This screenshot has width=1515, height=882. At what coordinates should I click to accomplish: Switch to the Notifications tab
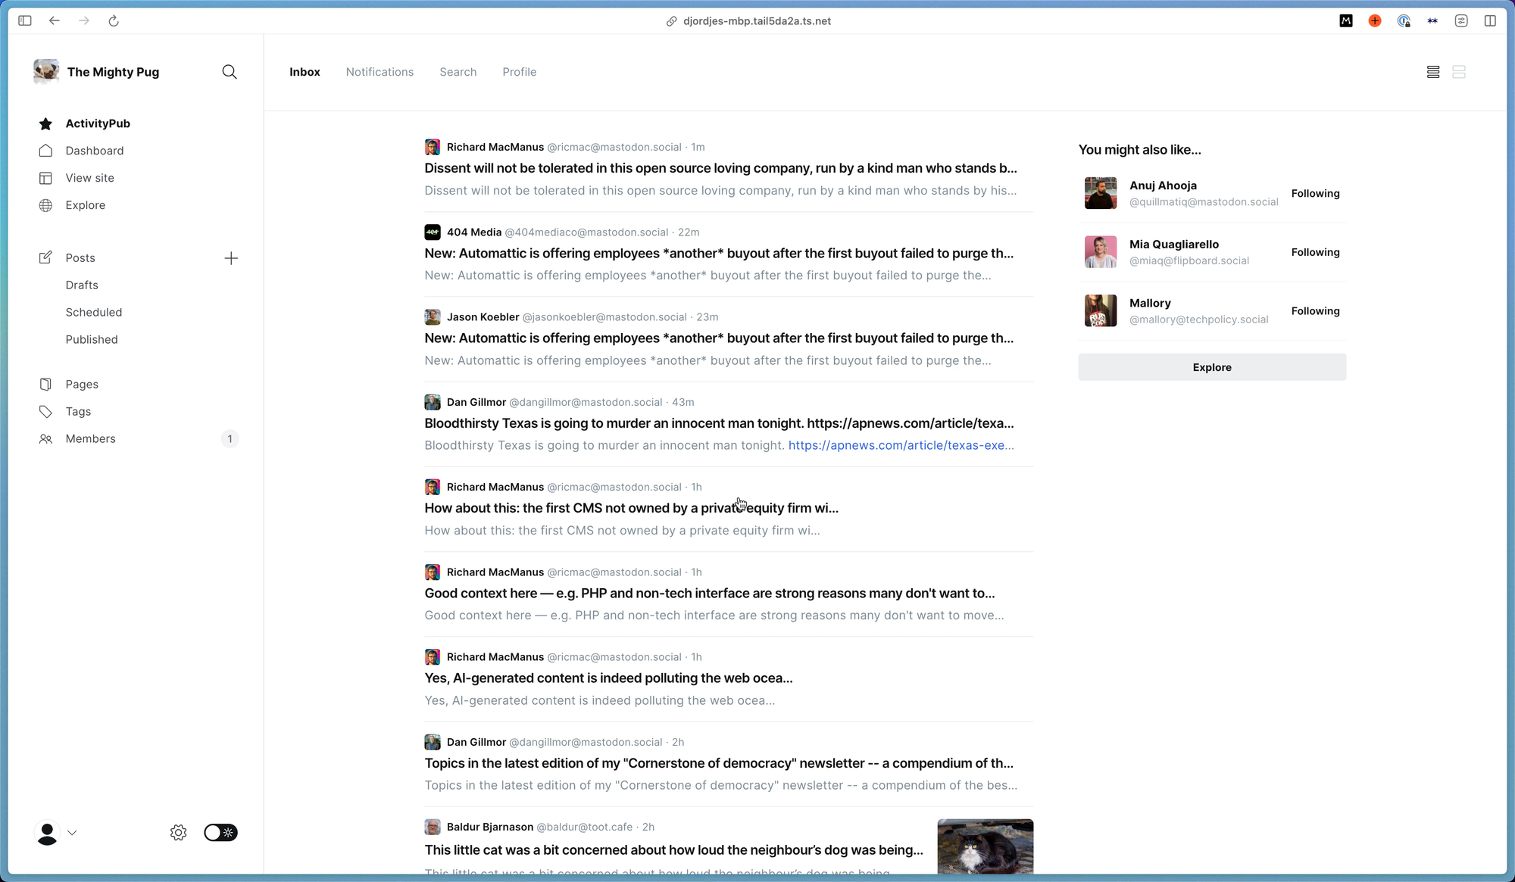(380, 72)
